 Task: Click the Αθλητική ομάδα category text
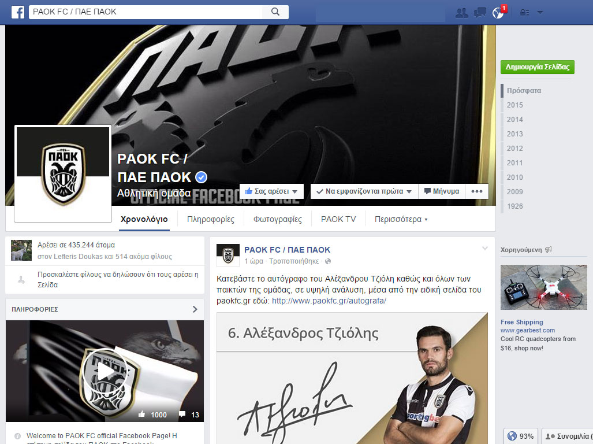(x=154, y=193)
